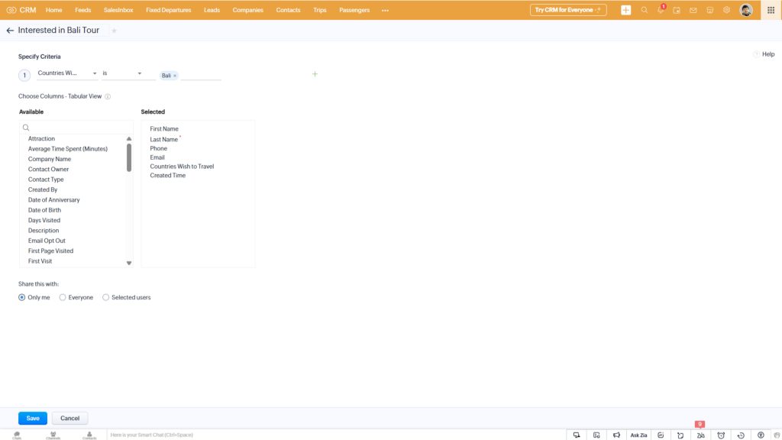Open the Companies tab
Screen dimensions: 782x440
(248, 10)
